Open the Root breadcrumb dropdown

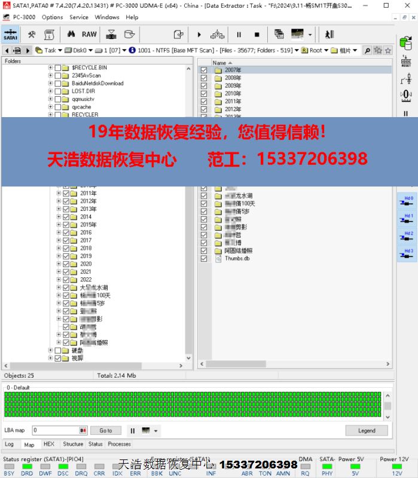326,51
